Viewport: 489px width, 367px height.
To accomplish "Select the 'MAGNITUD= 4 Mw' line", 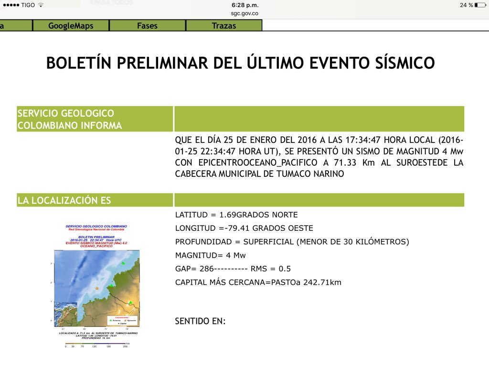I will (x=210, y=255).
